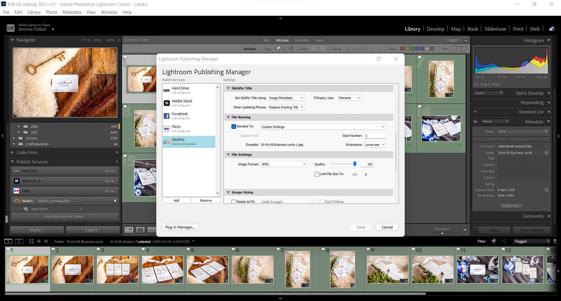Filter by rating greater-than-or-equal symbol
This screenshot has width=561, height=301.
pyautogui.click(x=347, y=49)
